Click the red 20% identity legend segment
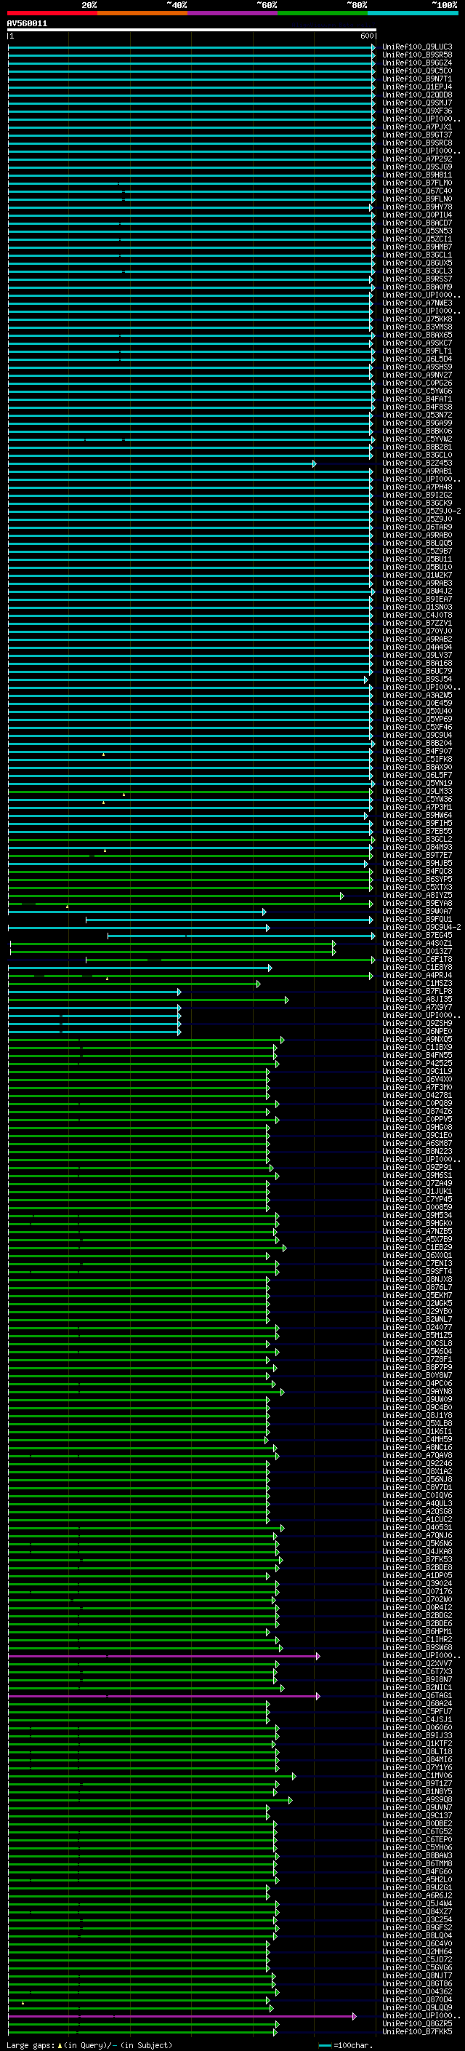 point(52,13)
